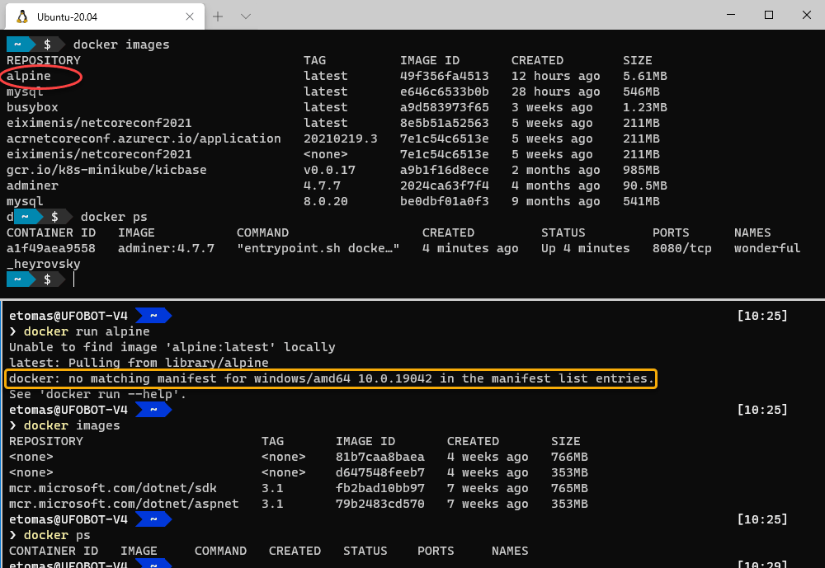Close the Windows Terminal window
Image resolution: width=825 pixels, height=568 pixels.
click(x=806, y=15)
